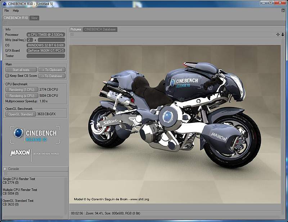Click the 00:02:56 render time in status bar
This screenshot has width=288, height=222.
tap(77, 213)
